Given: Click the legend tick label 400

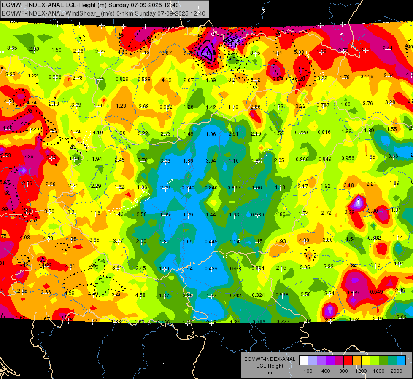Looking at the screenshot, I should coord(326,371).
